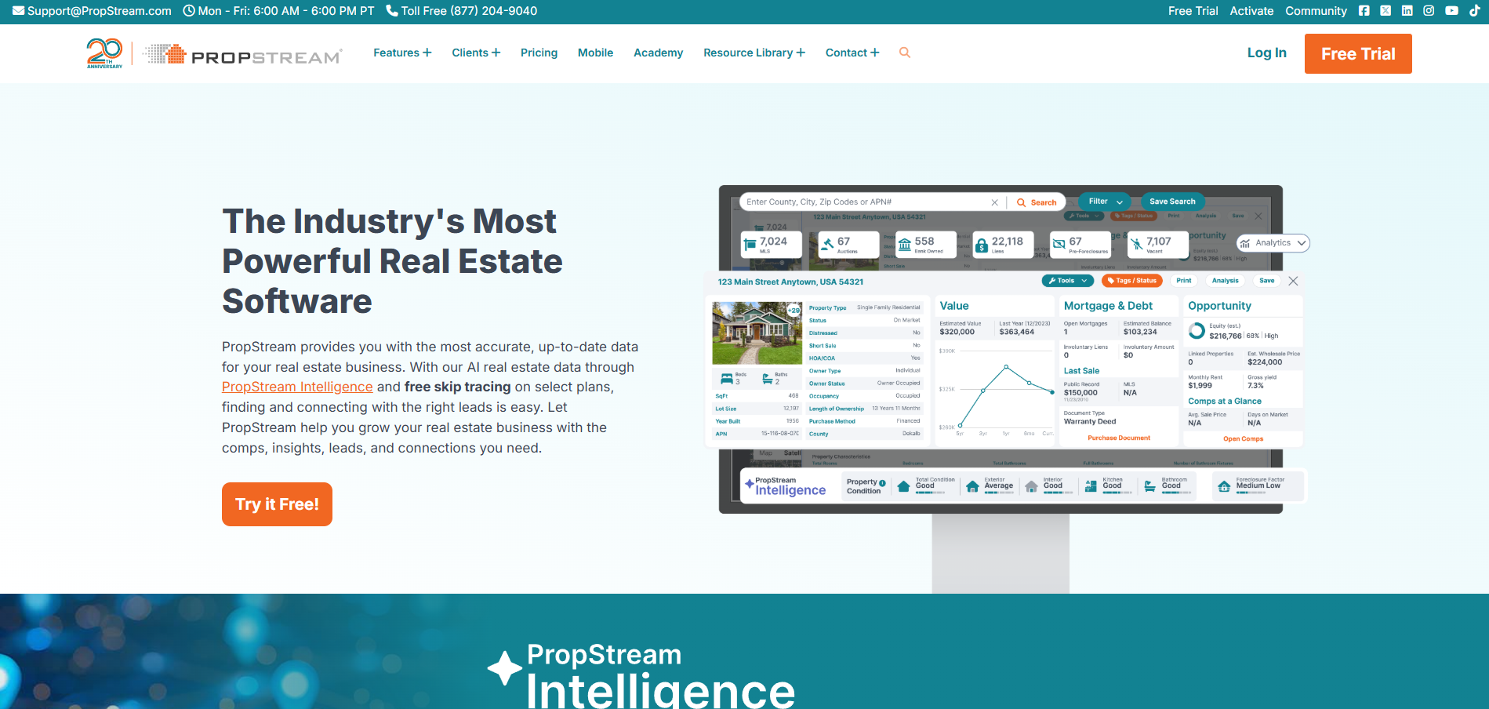Click the Print button in property panel
Screen dimensions: 1489x709
(1184, 281)
